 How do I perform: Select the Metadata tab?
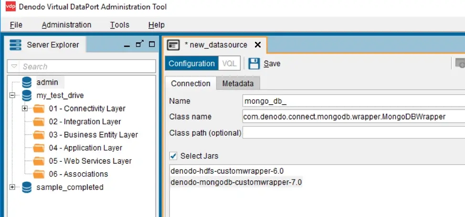pos(238,83)
